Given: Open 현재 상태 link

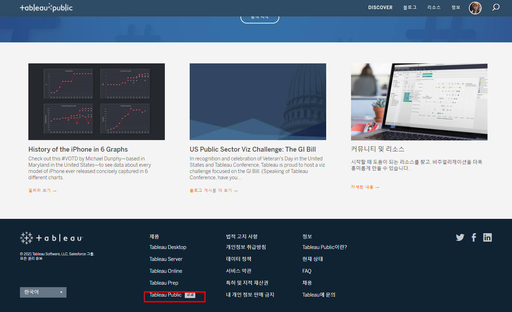Looking at the screenshot, I should pyautogui.click(x=313, y=259).
